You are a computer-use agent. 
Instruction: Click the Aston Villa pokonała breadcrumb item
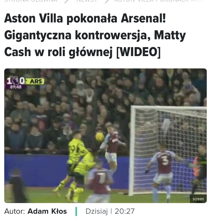pyautogui.click(x=160, y=1)
